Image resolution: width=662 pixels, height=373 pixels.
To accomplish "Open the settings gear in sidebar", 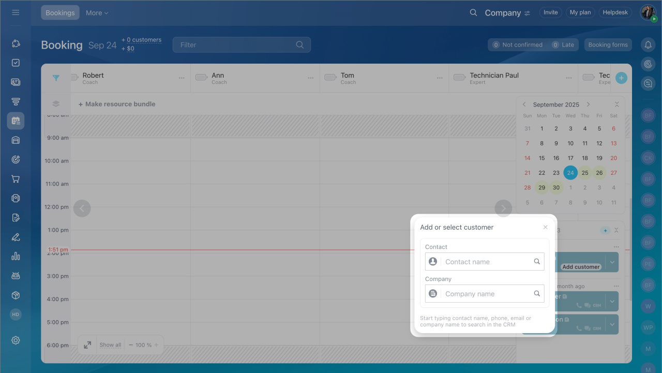I will tap(16, 340).
